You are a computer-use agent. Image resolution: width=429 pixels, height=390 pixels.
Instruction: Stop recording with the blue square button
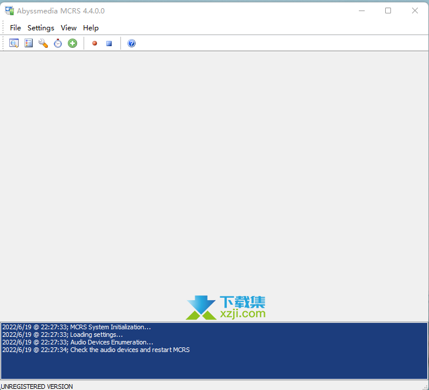[x=109, y=43]
